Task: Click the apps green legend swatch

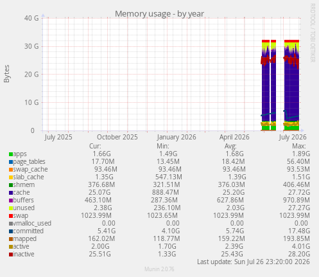Action: [11, 154]
